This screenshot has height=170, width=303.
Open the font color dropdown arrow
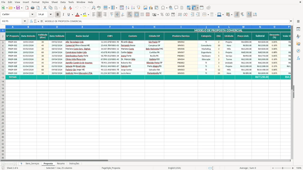click(81, 15)
